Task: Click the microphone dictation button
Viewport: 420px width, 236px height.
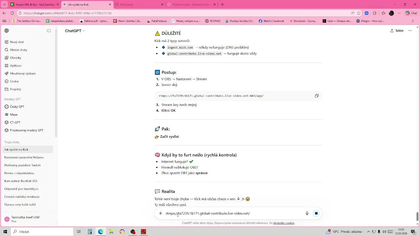Action: tap(307, 213)
